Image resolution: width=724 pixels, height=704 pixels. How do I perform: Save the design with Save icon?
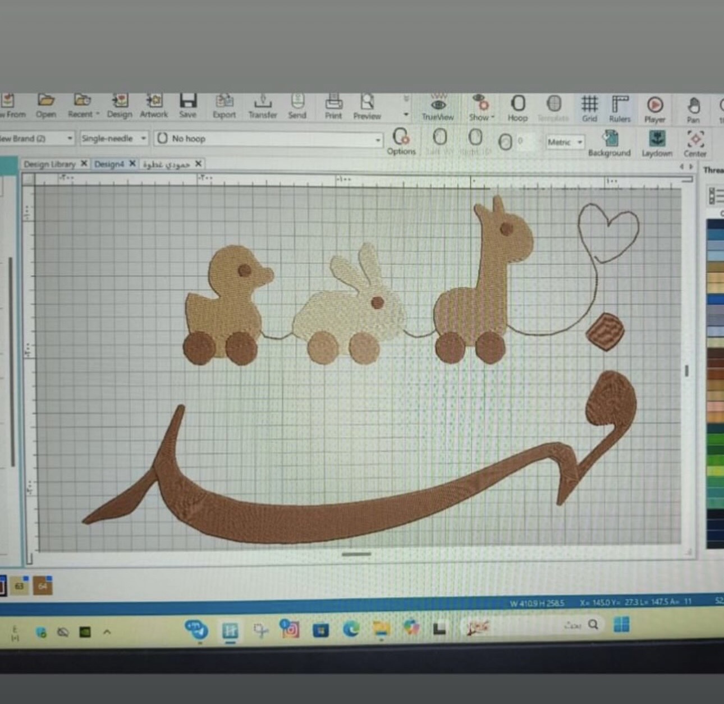coord(188,106)
